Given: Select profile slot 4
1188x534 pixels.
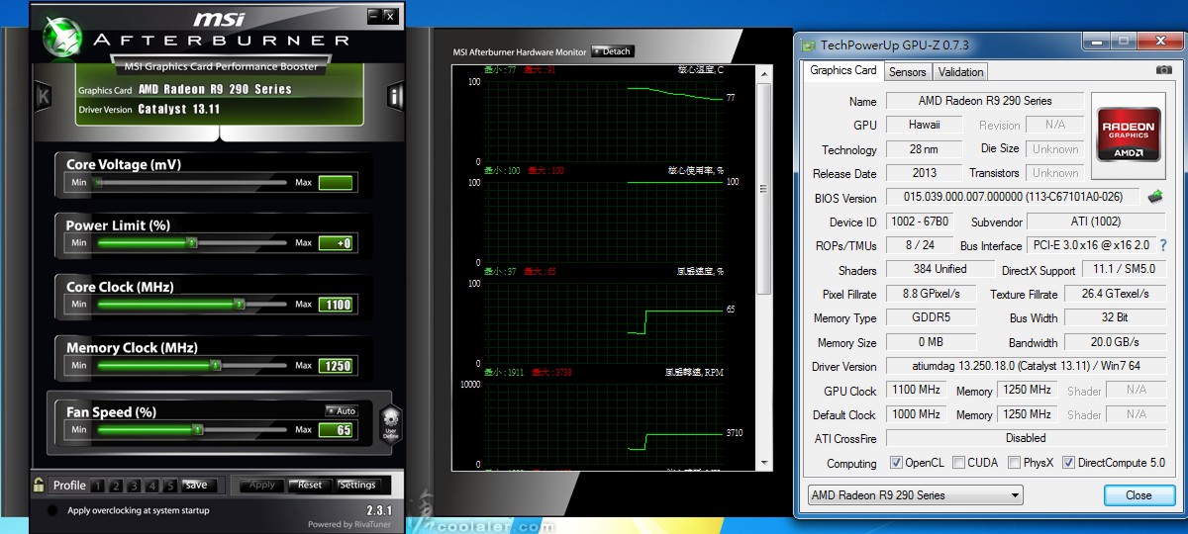Looking at the screenshot, I should [151, 486].
